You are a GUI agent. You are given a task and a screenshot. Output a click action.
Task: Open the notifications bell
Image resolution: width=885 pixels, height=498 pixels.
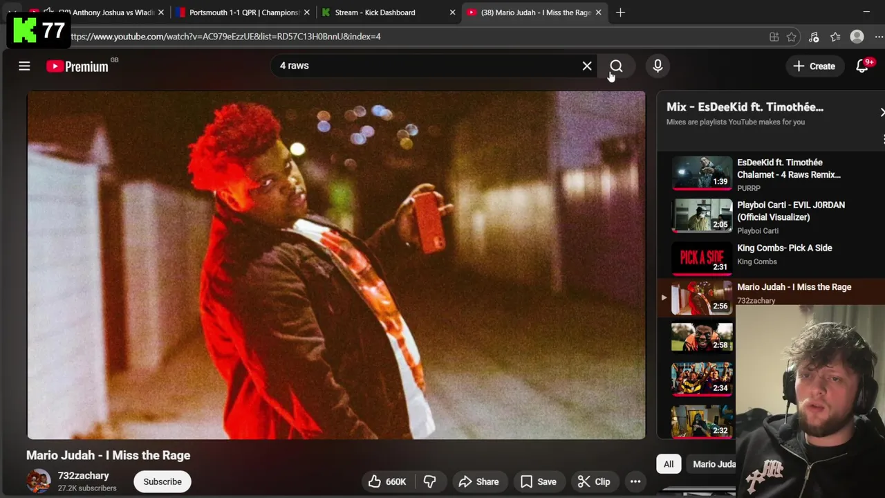(x=861, y=66)
